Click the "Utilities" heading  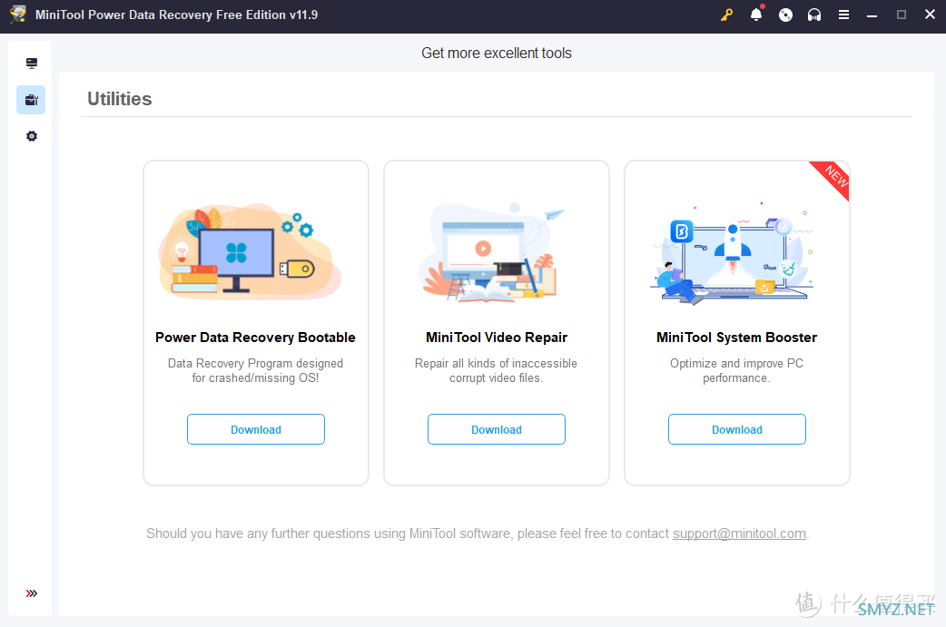coord(120,99)
